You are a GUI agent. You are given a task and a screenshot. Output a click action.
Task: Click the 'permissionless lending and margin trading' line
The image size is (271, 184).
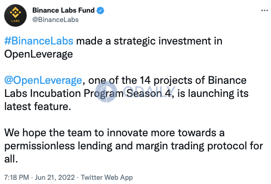point(104,146)
